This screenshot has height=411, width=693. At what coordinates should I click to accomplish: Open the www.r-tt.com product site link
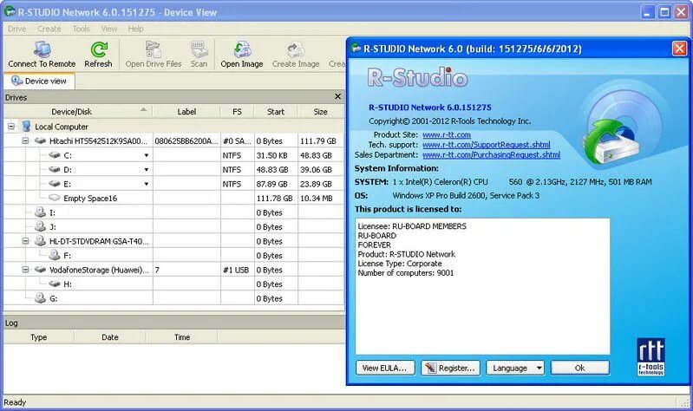[x=447, y=134]
